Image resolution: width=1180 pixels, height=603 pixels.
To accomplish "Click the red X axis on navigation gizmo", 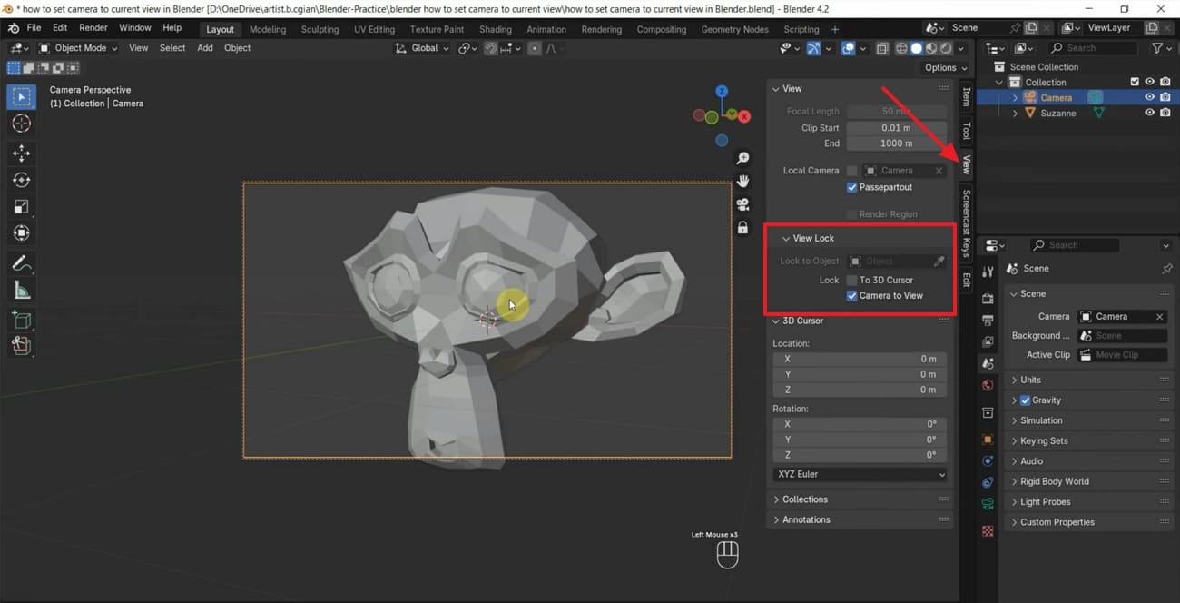I will pos(744,116).
